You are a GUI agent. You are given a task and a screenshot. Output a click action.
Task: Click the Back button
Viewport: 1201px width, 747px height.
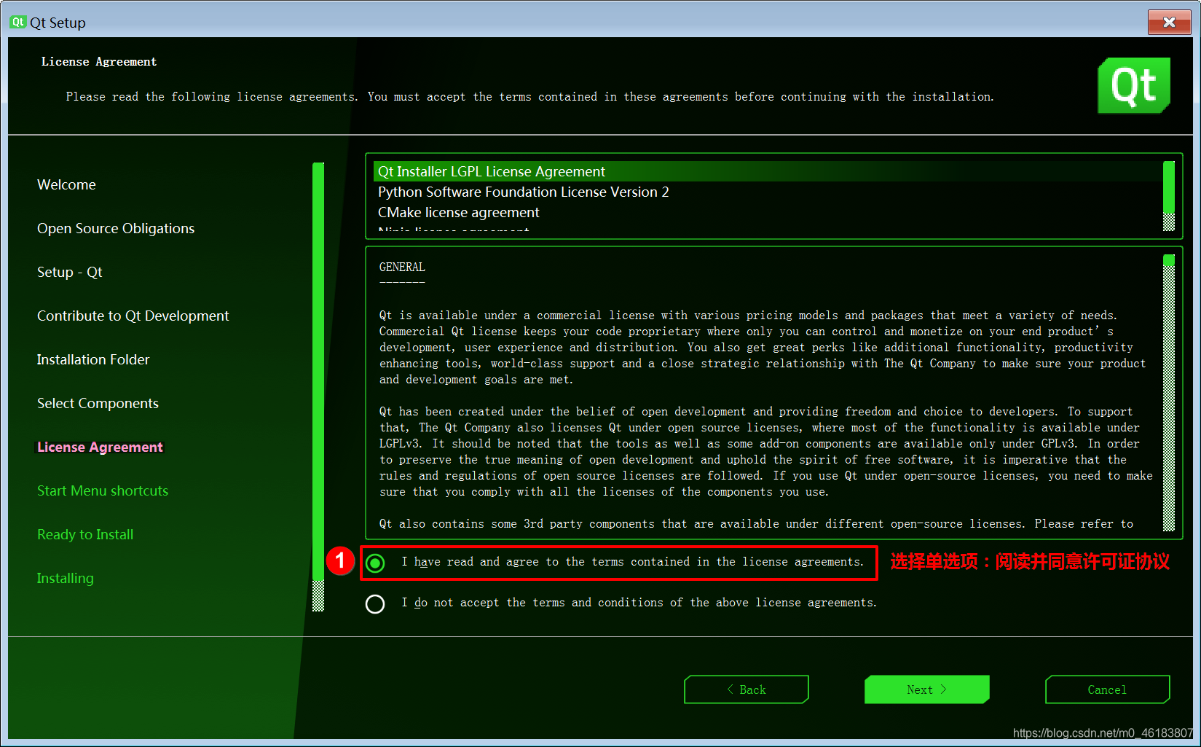747,689
